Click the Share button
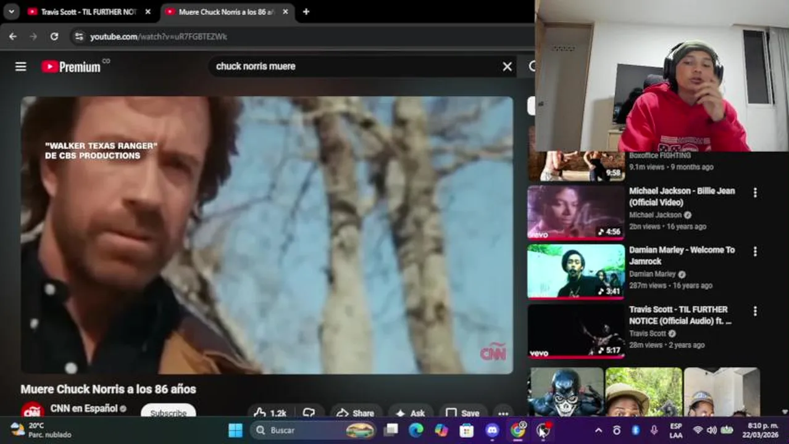 355,413
